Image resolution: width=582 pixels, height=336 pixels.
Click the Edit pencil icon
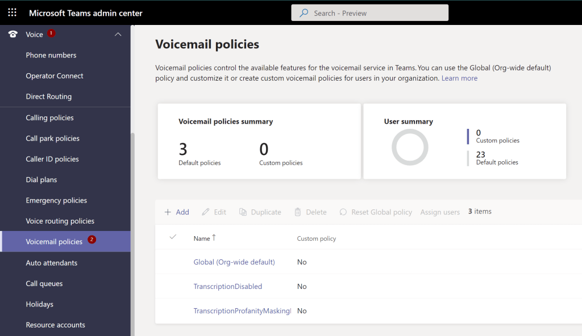point(206,212)
